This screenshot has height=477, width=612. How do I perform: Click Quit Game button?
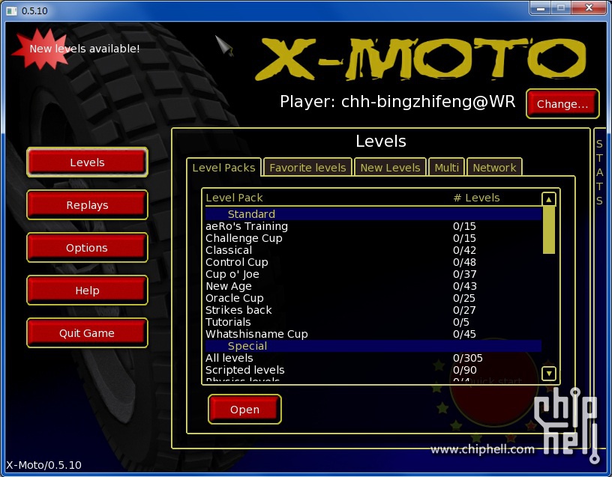coord(87,332)
